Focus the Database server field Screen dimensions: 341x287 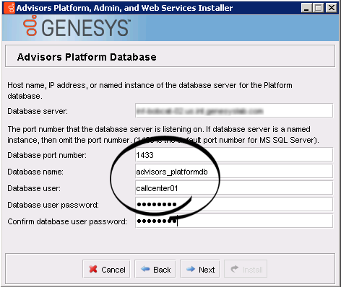coord(234,111)
